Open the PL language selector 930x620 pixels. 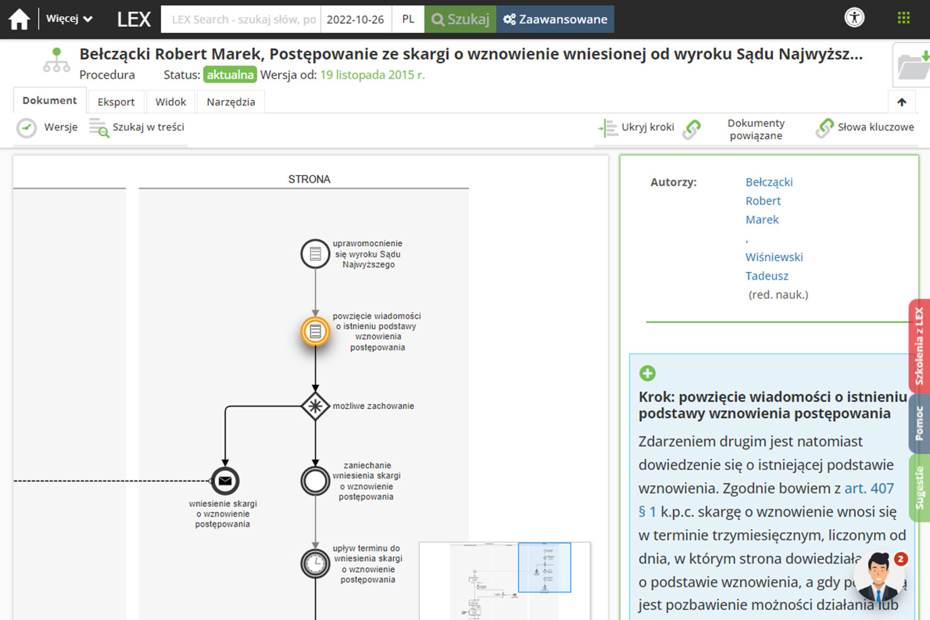408,19
